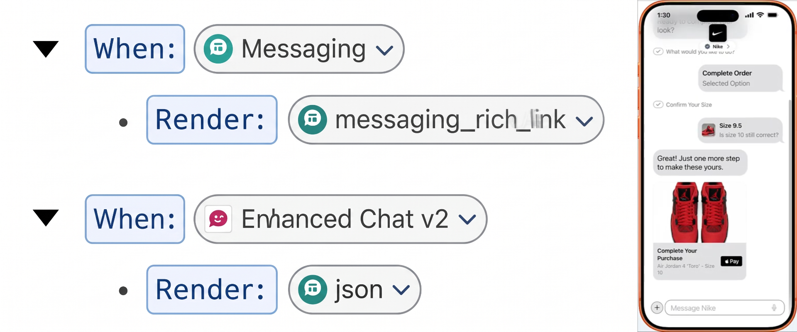This screenshot has width=797, height=332.
Task: Click the pink Enhanced Chat smiley icon
Action: pos(218,219)
